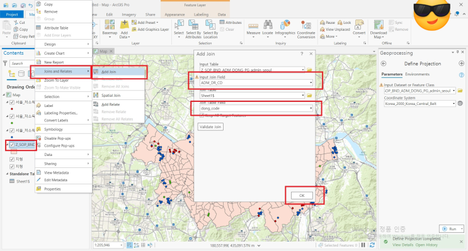Click OK in Add Join dialog
Viewport: 468px width, 251px height.
(302, 196)
